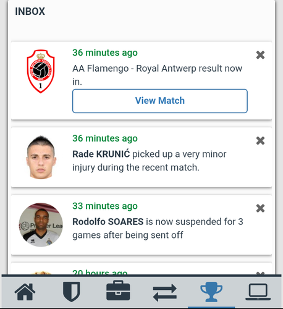Dismiss the Flamengo - Royal Antwerp result message

point(260,55)
